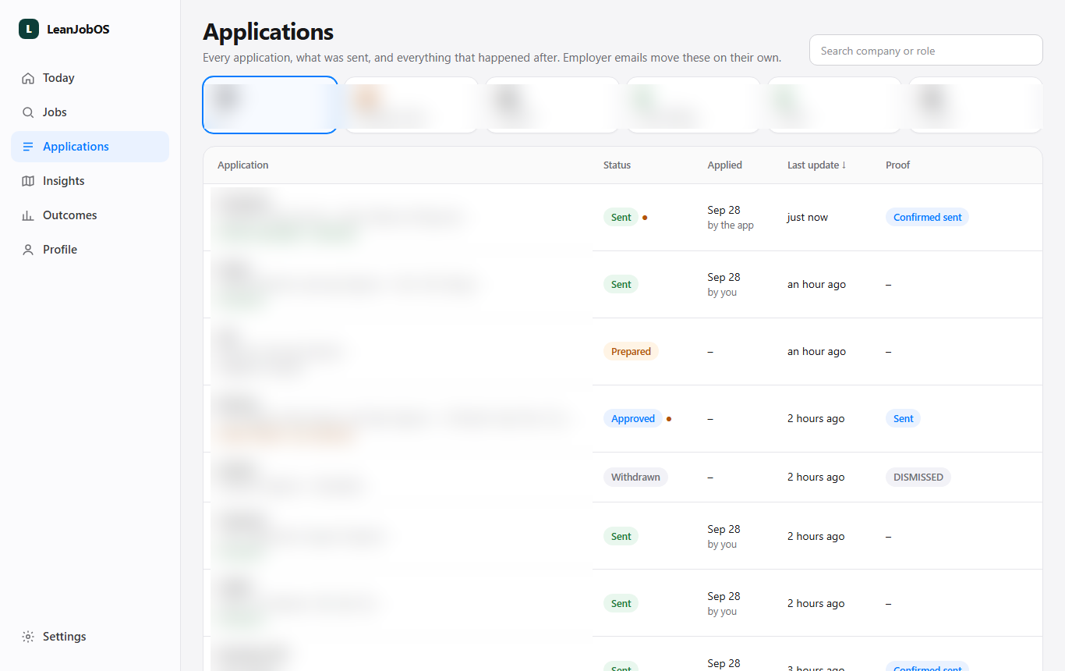Click the DISMISSED proof badge
The image size is (1065, 671).
(918, 478)
